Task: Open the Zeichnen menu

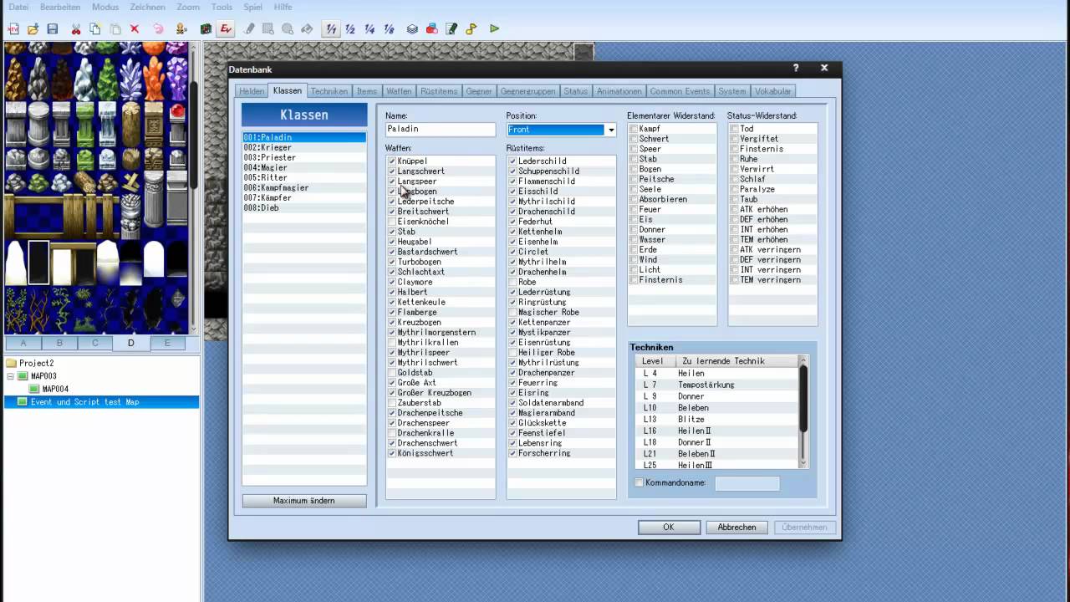Action: click(x=146, y=7)
